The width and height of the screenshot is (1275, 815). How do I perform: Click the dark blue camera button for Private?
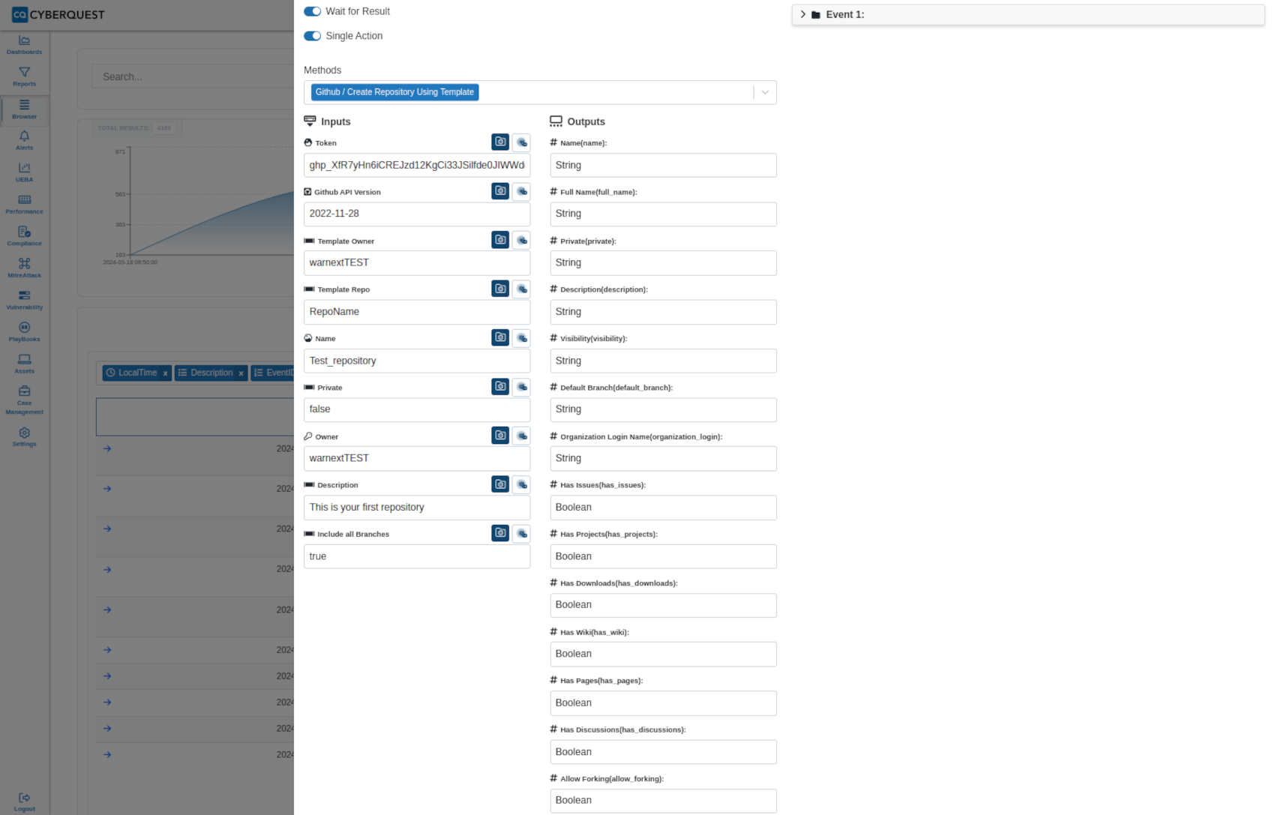500,386
